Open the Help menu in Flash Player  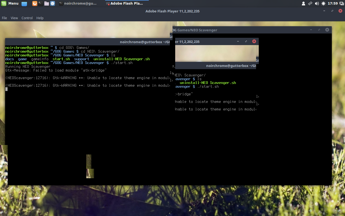pyautogui.click(x=40, y=18)
